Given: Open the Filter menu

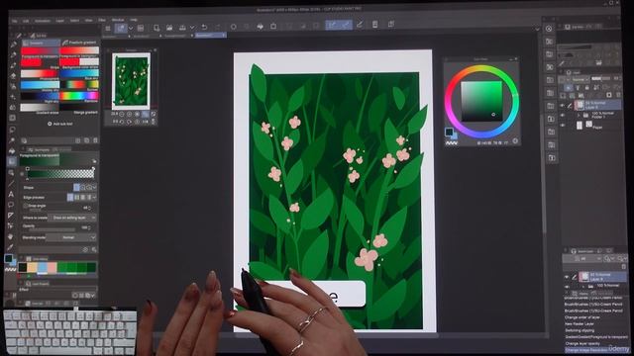Looking at the screenshot, I should pos(102,20).
